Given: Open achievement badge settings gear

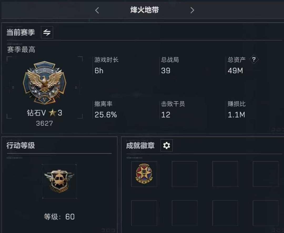Looking at the screenshot, I should 167,145.
